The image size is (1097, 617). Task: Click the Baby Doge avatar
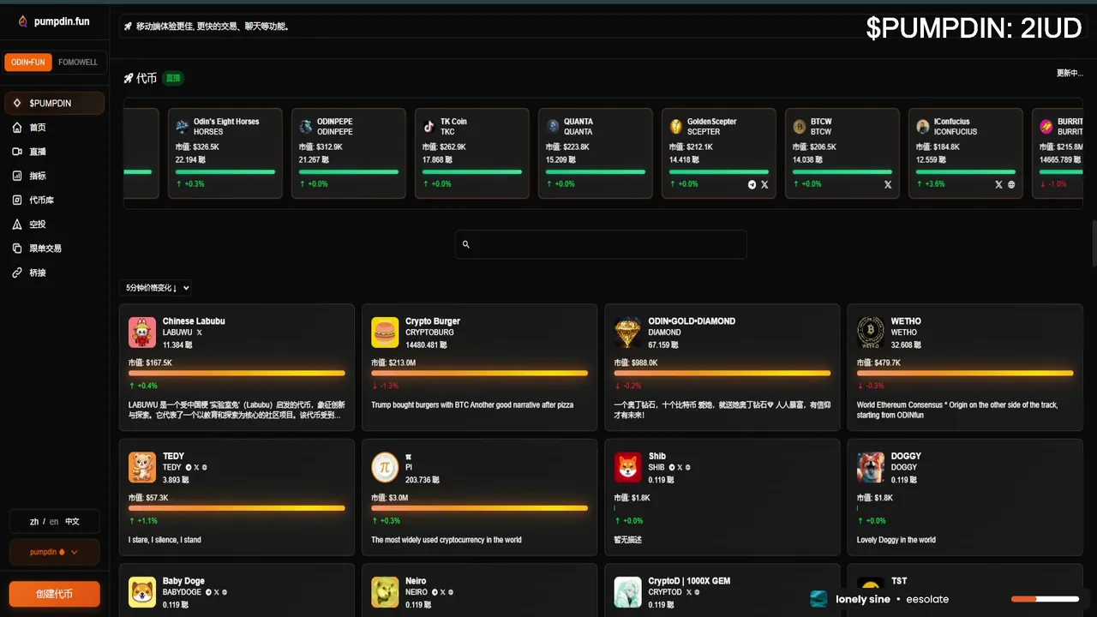[142, 592]
